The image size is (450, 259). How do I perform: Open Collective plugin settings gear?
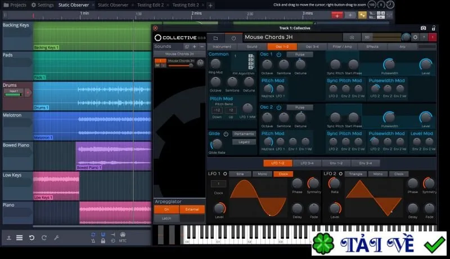415,37
